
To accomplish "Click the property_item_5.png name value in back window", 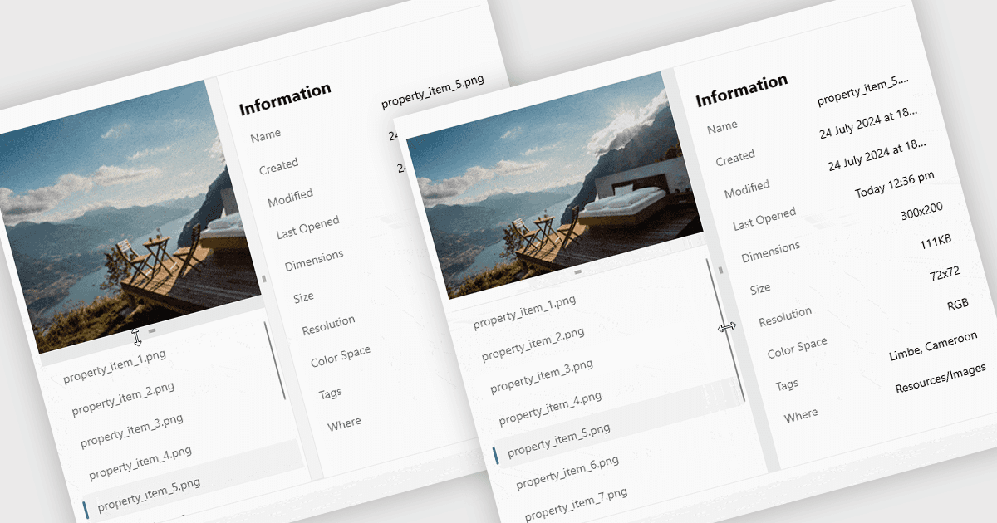I will [433, 91].
